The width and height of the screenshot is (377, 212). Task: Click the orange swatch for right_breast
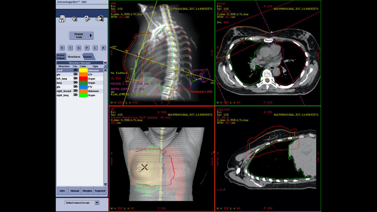click(83, 91)
